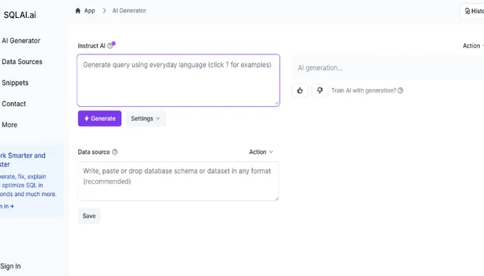Click the thumbs up feedback icon

(300, 90)
